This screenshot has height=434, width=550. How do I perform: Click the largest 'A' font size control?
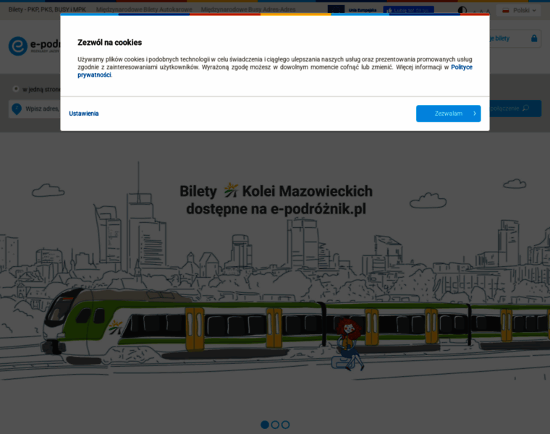click(x=488, y=12)
